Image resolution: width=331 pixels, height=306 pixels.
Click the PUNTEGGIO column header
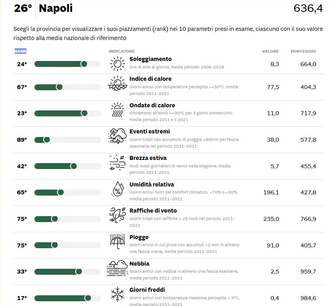pos(303,51)
